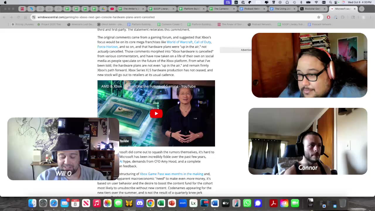This screenshot has width=375, height=211.
Task: Open the Google Drive pinned tab
Action: (x=103, y=9)
